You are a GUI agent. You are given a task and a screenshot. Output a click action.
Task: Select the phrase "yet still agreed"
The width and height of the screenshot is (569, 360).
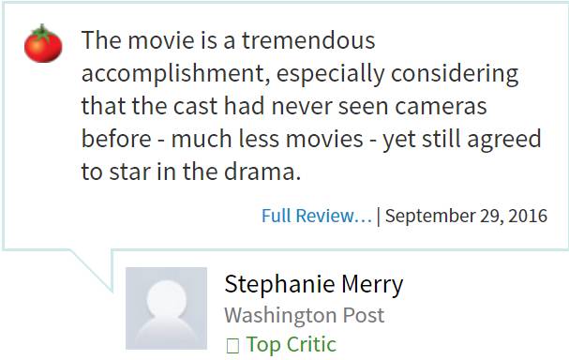coord(462,140)
